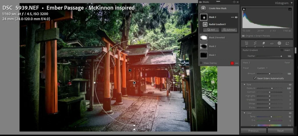Toggle Mask 3 visibility eye

coord(236,17)
